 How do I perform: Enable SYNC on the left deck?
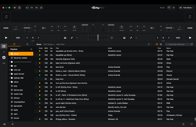[x=6, y=28]
